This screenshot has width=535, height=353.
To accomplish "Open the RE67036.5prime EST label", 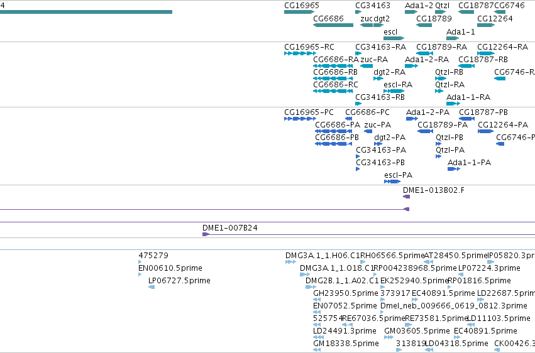I will coord(373,318).
